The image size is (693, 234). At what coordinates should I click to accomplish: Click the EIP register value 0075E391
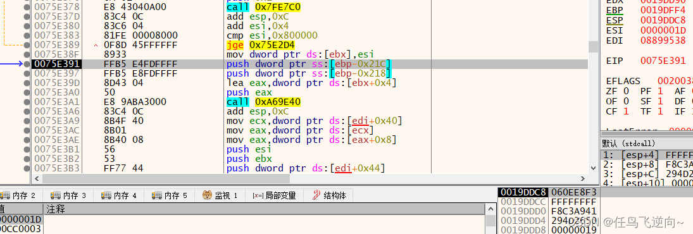click(663, 61)
